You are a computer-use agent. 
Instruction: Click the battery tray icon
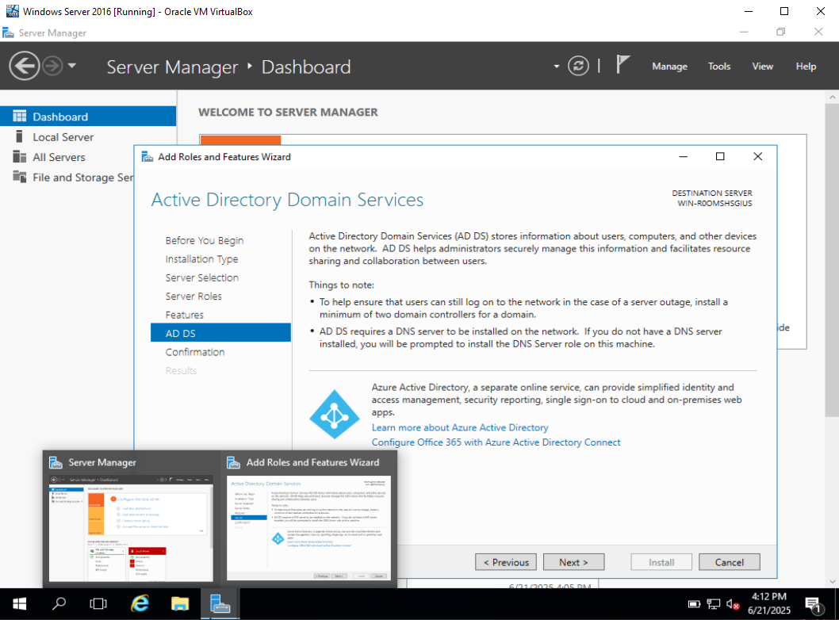(694, 604)
